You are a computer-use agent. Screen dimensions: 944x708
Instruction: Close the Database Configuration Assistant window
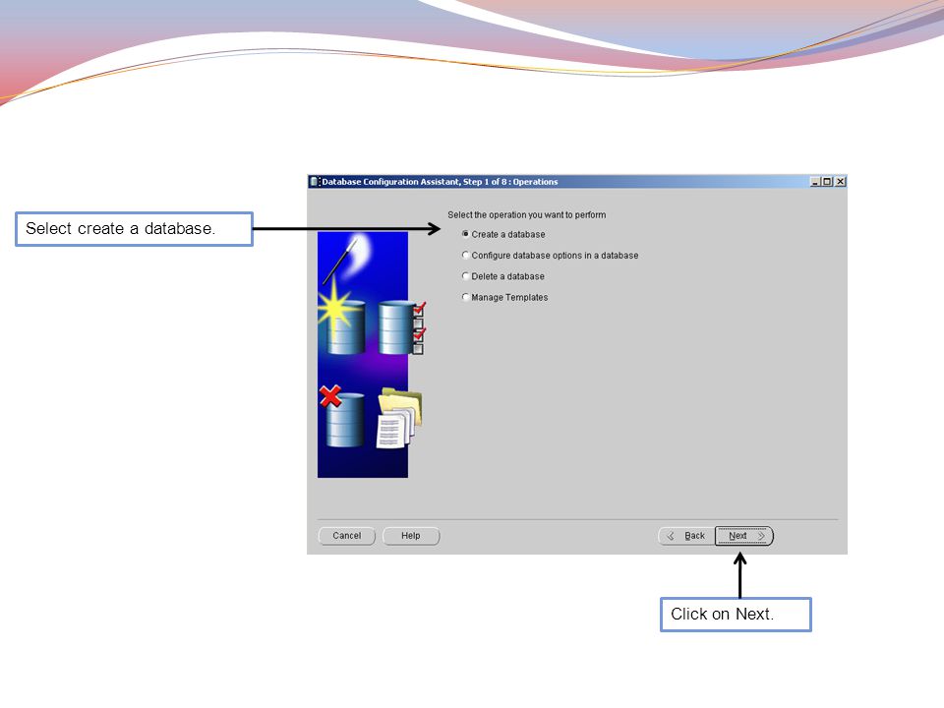[841, 182]
